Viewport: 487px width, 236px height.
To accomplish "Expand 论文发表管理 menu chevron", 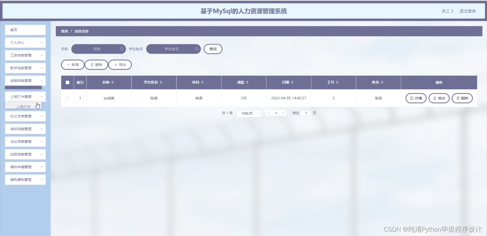I will pyautogui.click(x=42, y=116).
